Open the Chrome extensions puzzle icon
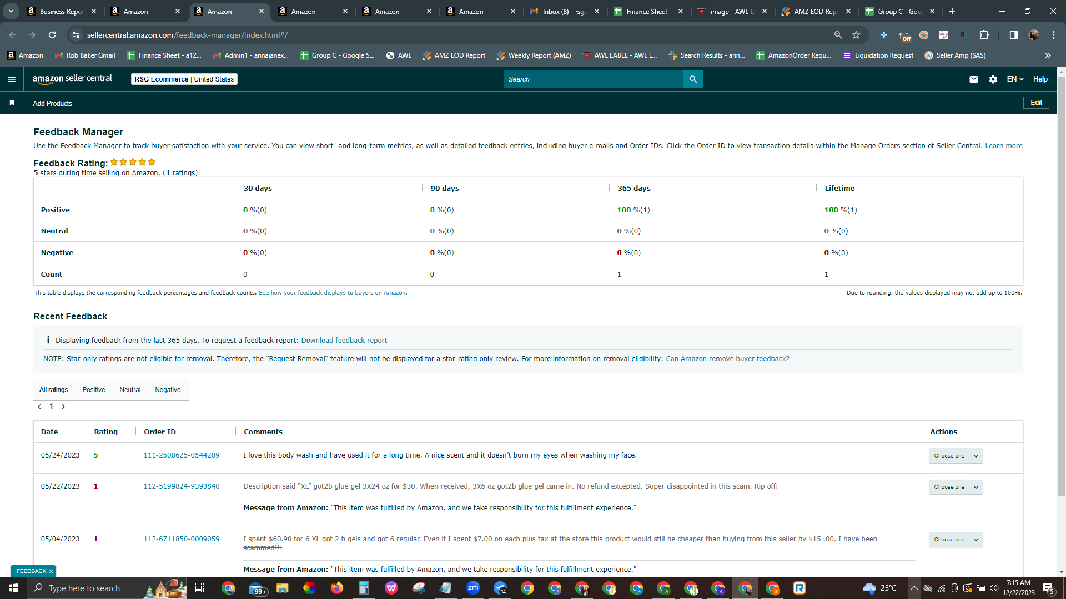Viewport: 1066px width, 599px height. coord(984,35)
